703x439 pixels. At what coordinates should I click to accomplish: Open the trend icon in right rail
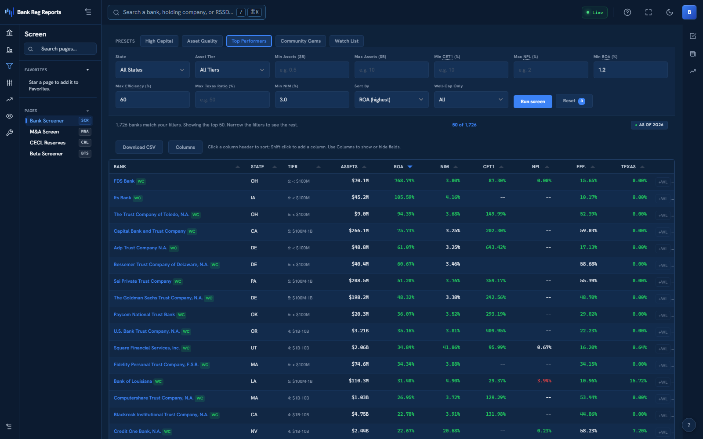[693, 71]
